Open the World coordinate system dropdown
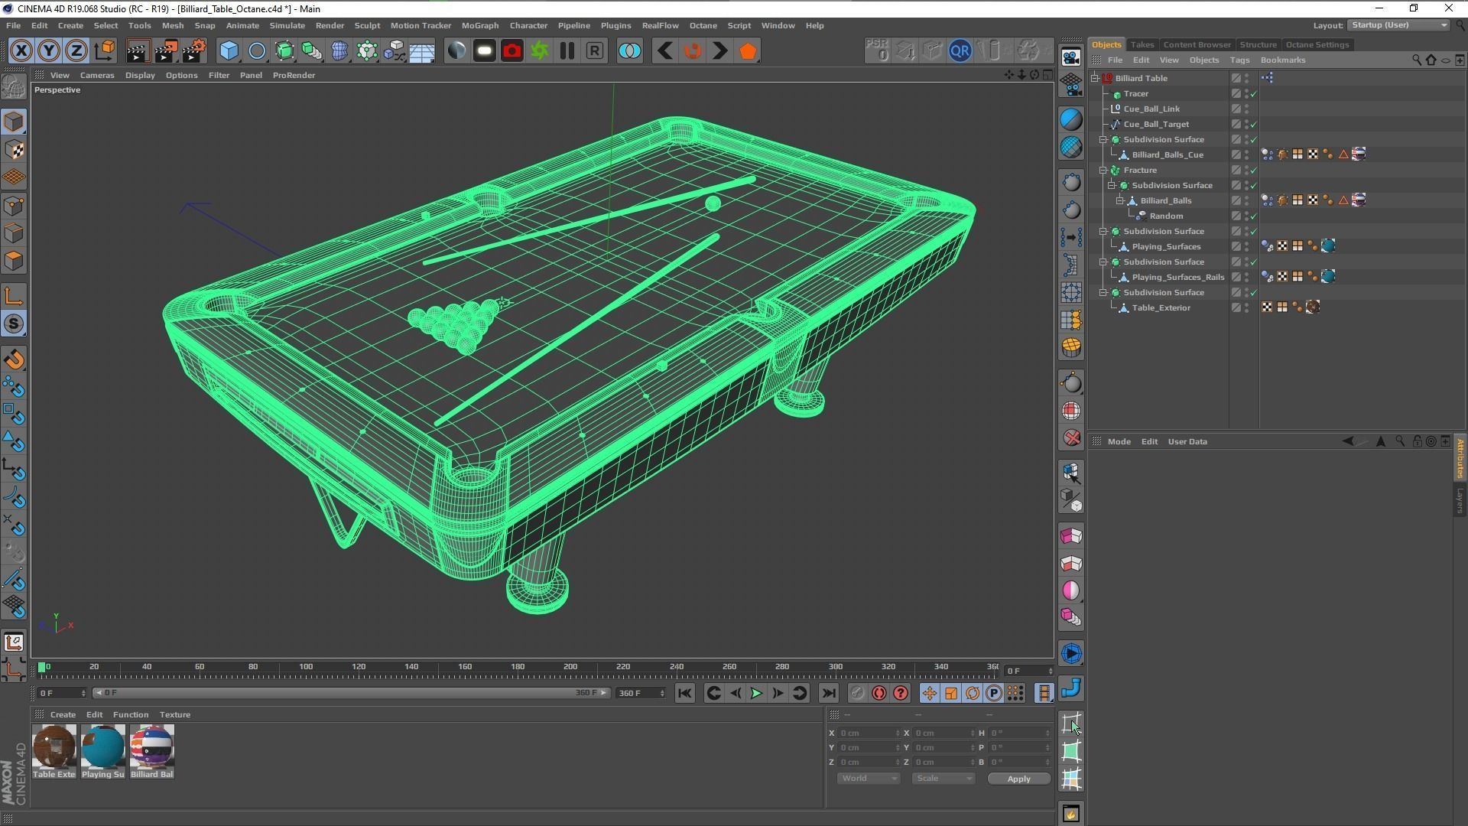This screenshot has width=1468, height=826. (868, 779)
